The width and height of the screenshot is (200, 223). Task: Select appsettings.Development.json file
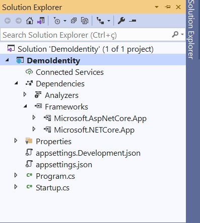tap(88, 153)
